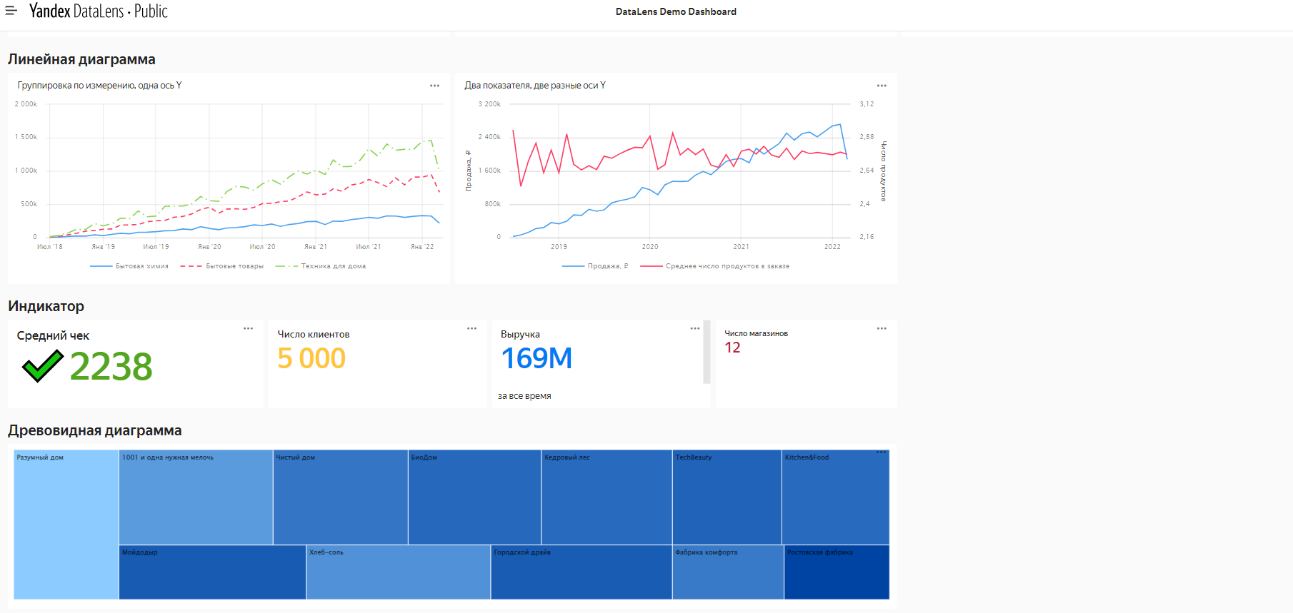Open options menu of Выручка indicator

click(694, 328)
